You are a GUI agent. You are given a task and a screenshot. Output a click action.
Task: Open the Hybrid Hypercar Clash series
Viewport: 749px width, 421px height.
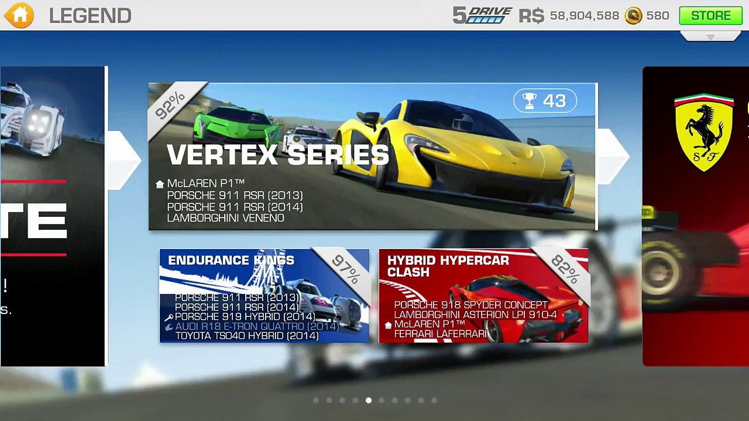[483, 295]
